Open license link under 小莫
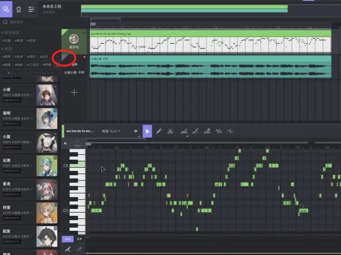 [x=12, y=147]
